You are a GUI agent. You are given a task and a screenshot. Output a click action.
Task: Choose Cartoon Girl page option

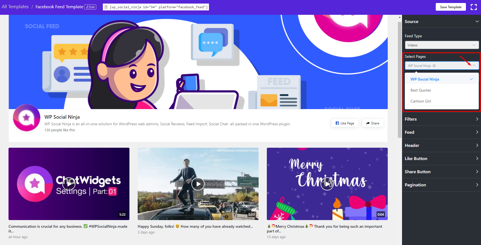pyautogui.click(x=442, y=101)
